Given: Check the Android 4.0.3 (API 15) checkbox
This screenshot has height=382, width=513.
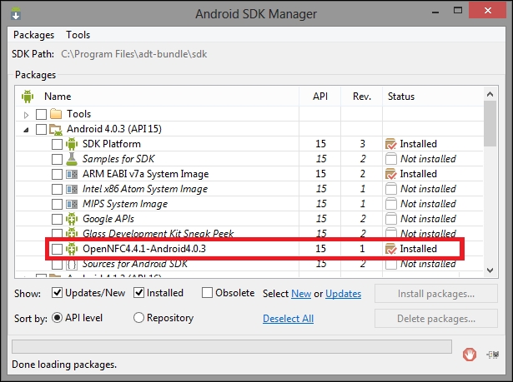Looking at the screenshot, I should [x=41, y=129].
